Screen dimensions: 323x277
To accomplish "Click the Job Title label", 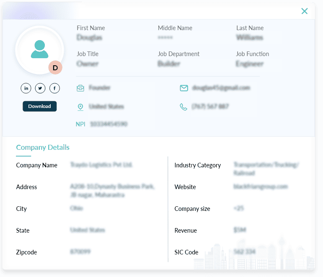I will pyautogui.click(x=88, y=54).
